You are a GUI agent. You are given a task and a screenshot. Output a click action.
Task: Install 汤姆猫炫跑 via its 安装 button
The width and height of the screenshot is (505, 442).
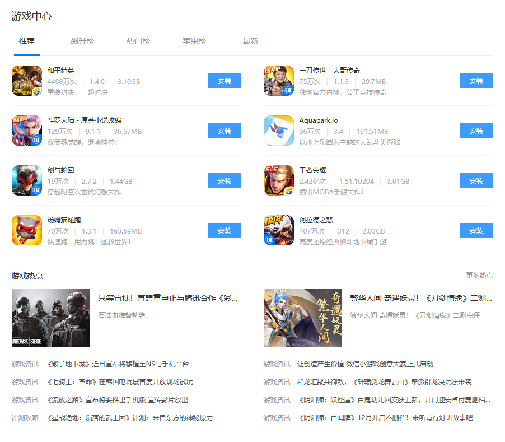coord(224,230)
